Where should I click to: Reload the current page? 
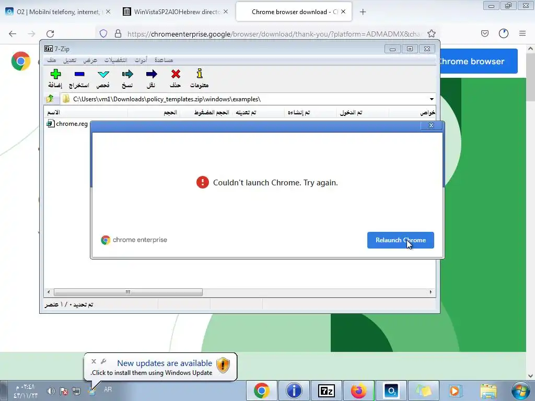click(x=50, y=34)
